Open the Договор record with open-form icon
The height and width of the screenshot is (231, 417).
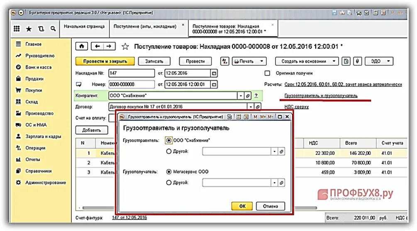click(257, 107)
